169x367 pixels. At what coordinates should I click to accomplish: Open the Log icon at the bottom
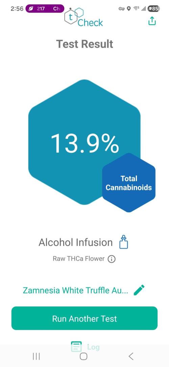pos(76,347)
